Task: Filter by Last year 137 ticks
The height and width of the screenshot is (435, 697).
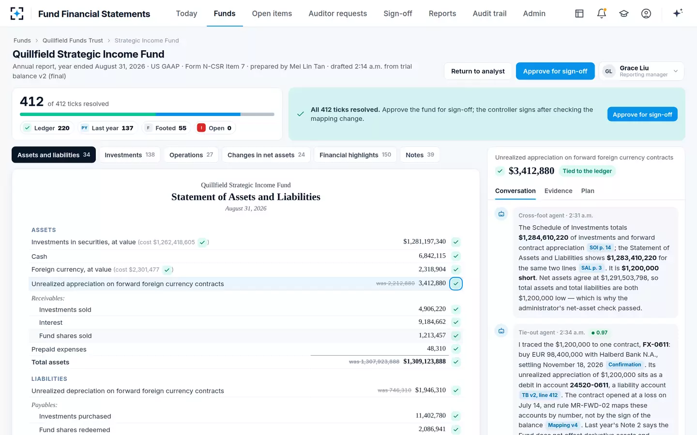Action: tap(107, 128)
